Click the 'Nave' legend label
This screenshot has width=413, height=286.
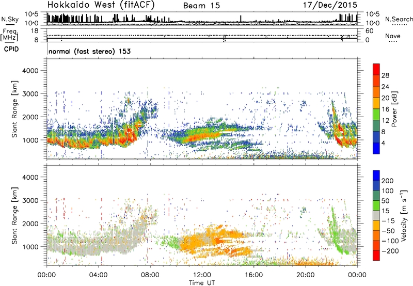tap(392, 36)
